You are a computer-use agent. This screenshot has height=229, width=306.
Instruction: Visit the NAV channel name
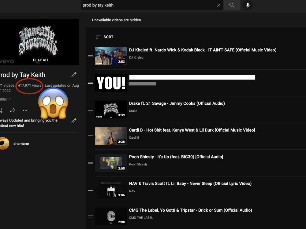pyautogui.click(x=132, y=191)
